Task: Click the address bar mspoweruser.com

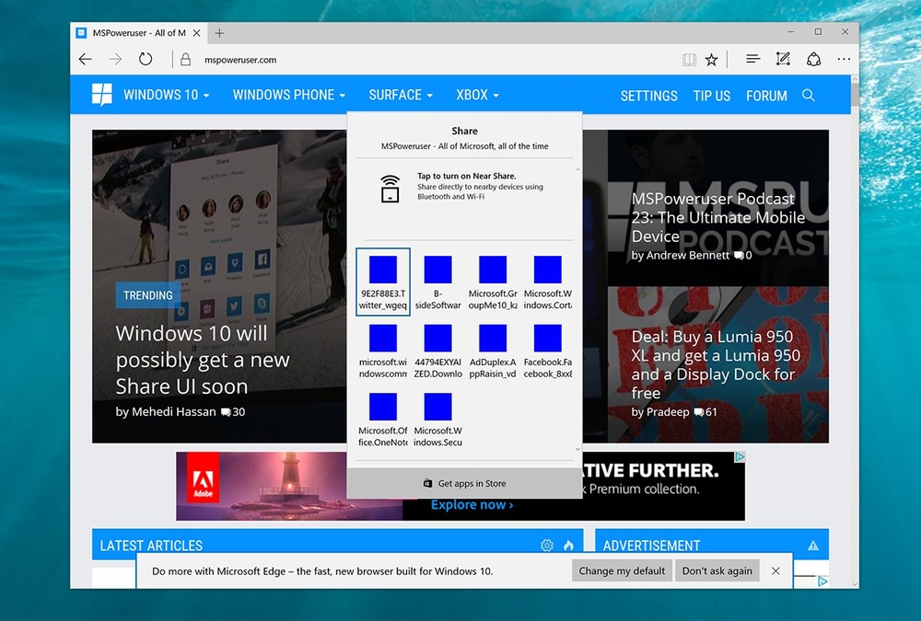Action: pos(240,60)
